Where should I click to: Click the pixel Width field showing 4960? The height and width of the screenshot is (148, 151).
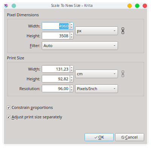coord(56,26)
